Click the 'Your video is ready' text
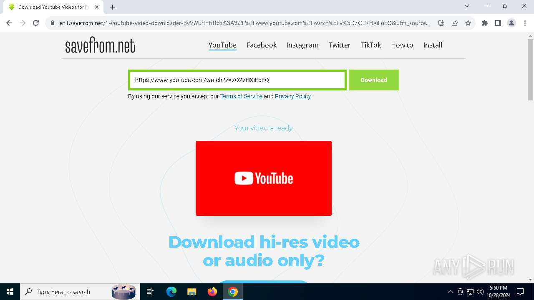Screen dimensions: 534x300 264,128
